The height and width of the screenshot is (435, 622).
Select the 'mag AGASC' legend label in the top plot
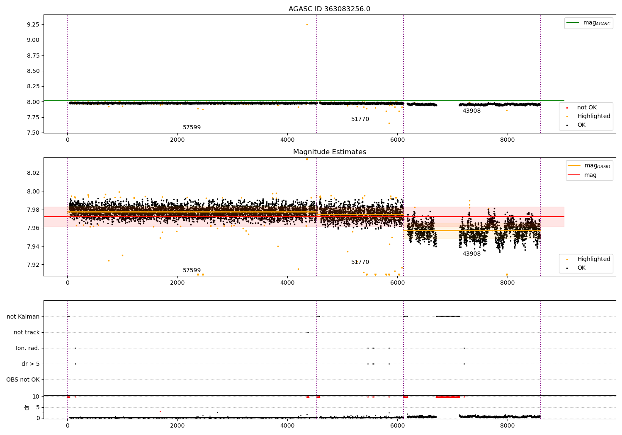pyautogui.click(x=597, y=23)
